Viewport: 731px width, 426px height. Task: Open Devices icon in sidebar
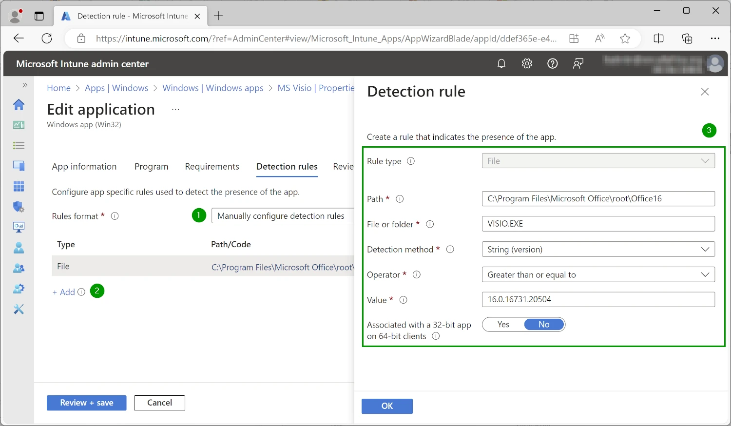pos(19,166)
